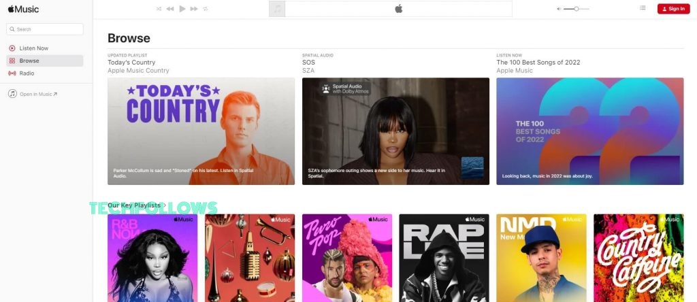Screen dimensions: 697x302
Task: Open the Today's Country title link
Action: click(131, 63)
